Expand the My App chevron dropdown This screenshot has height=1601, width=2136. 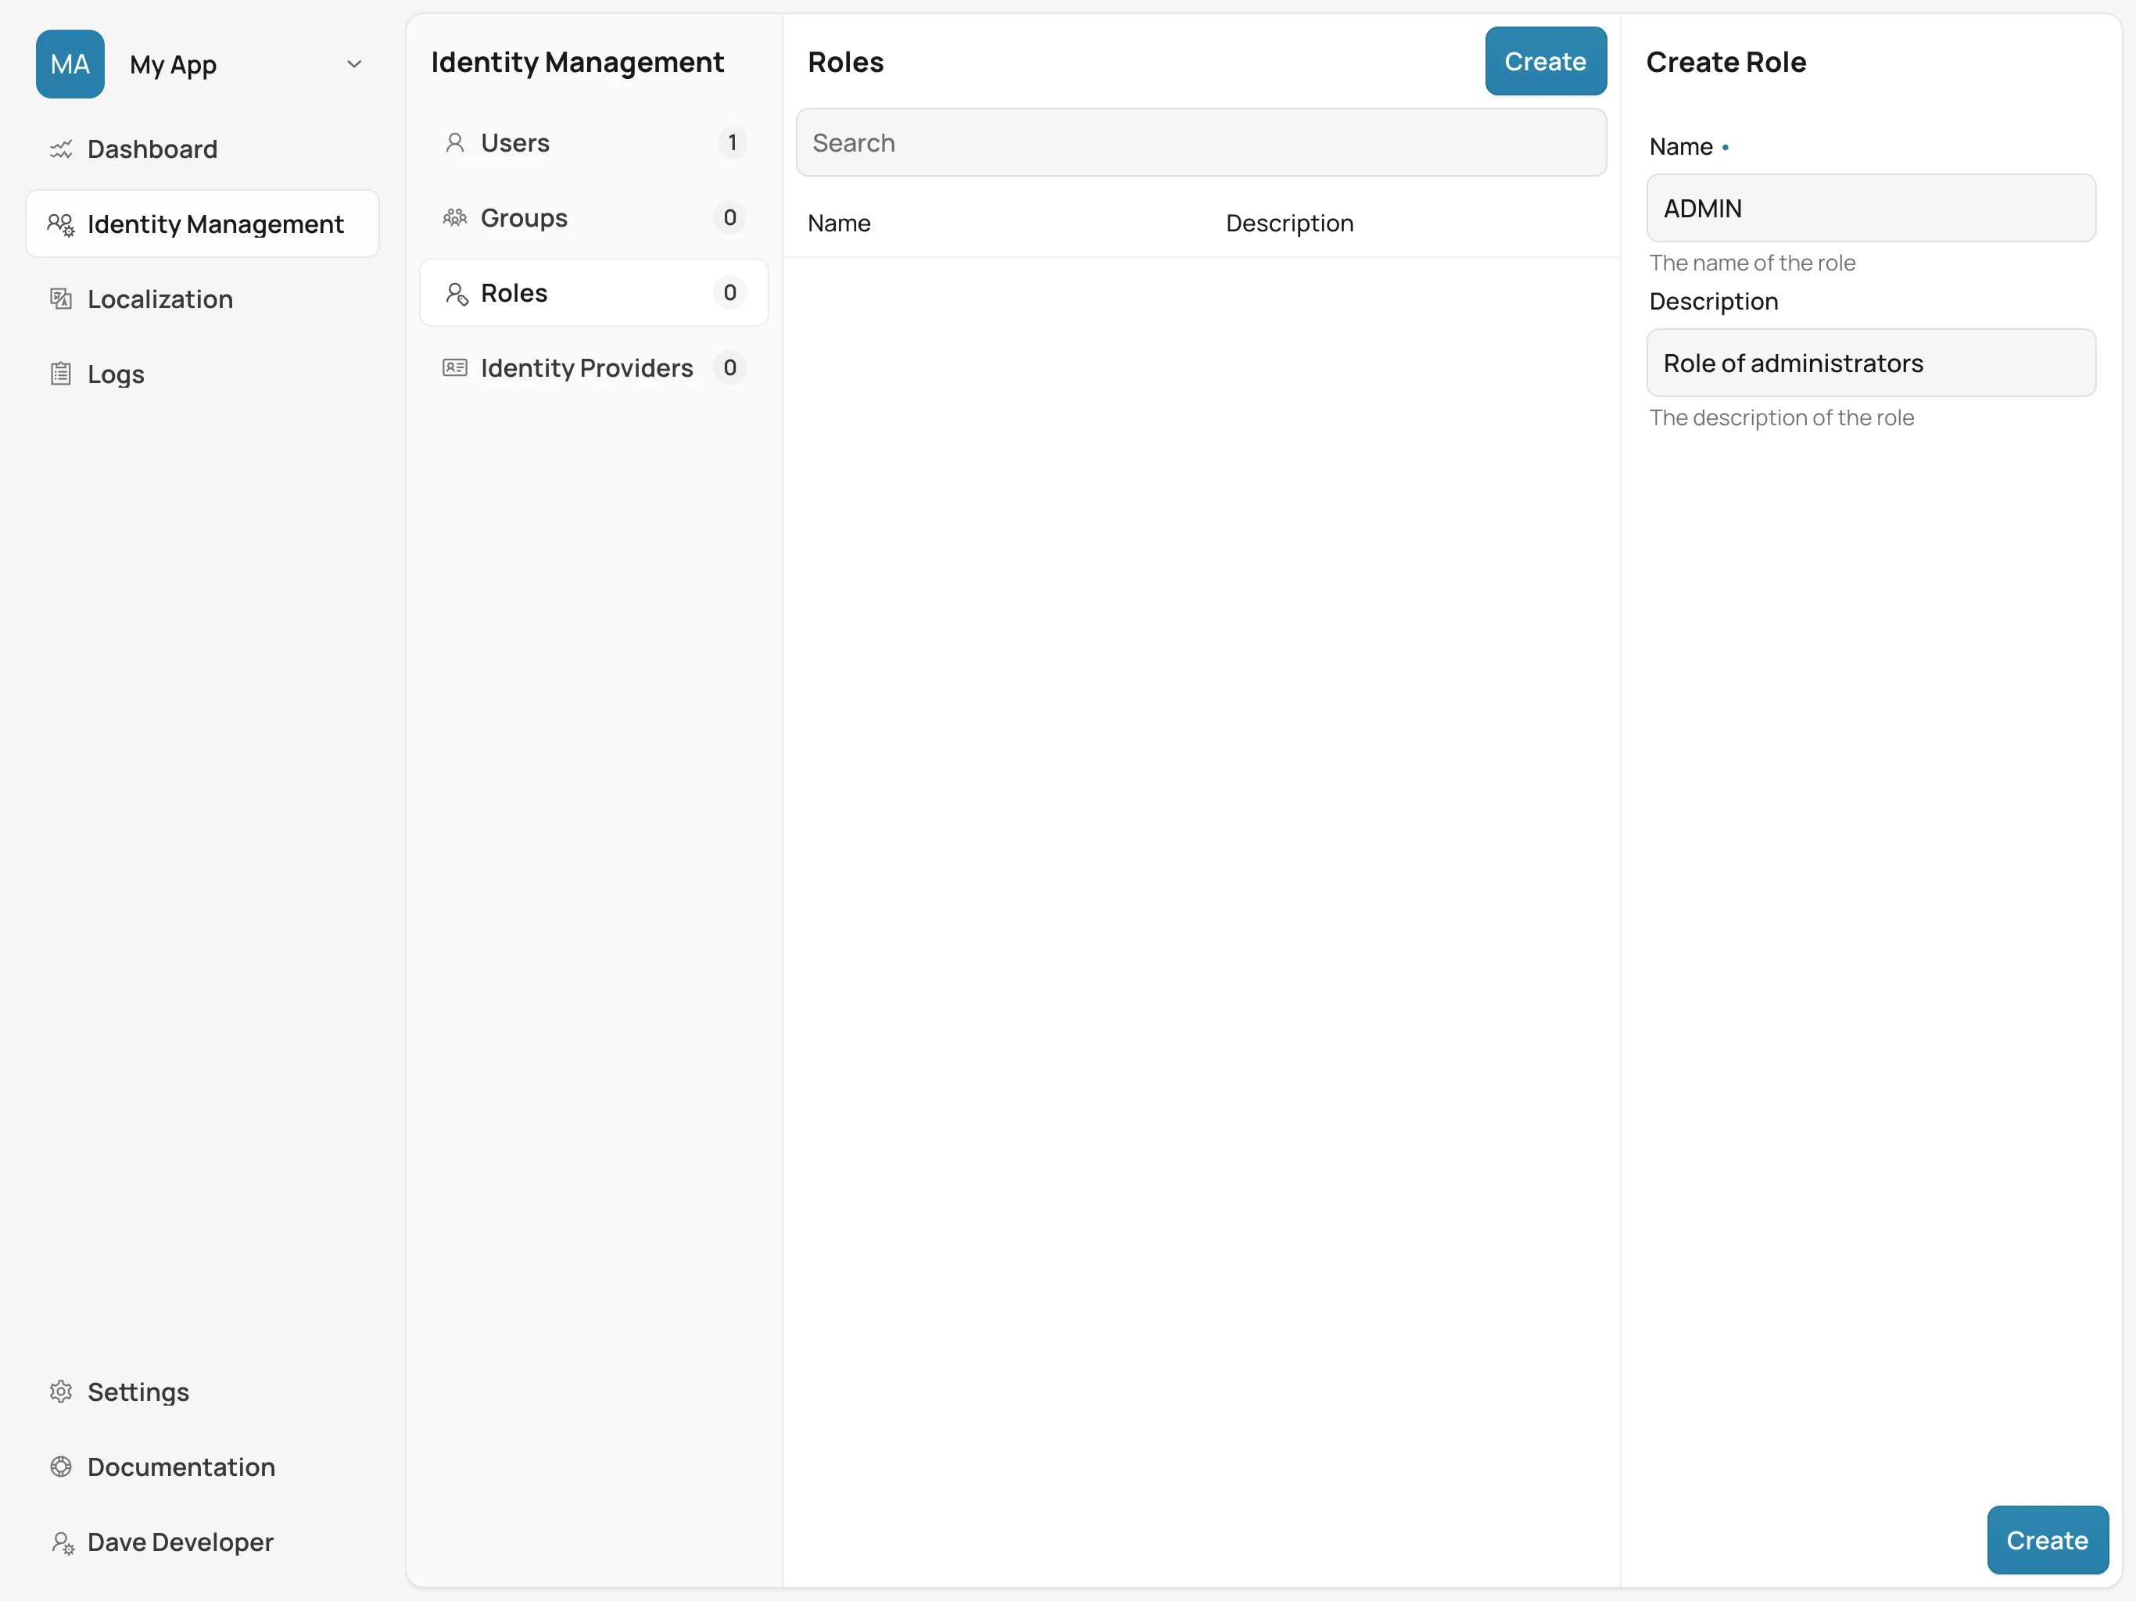coord(354,64)
